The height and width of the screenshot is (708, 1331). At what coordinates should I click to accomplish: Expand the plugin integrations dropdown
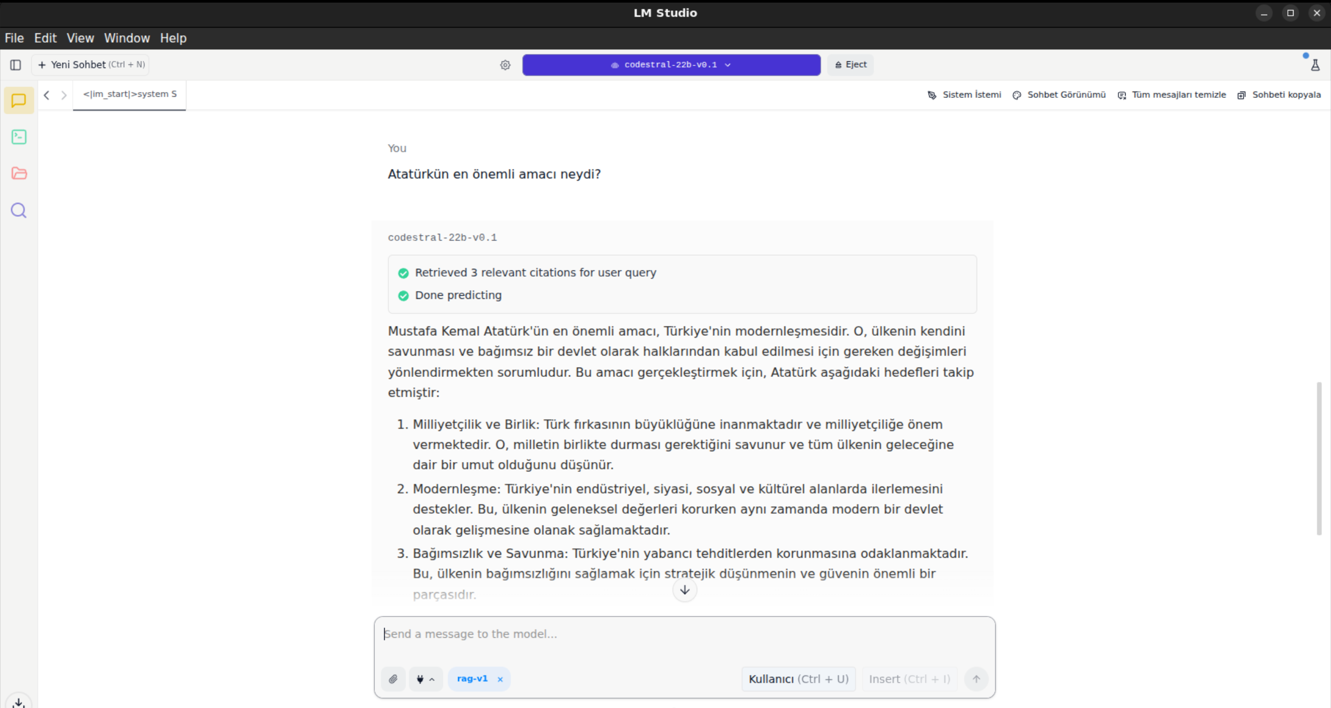(x=425, y=679)
